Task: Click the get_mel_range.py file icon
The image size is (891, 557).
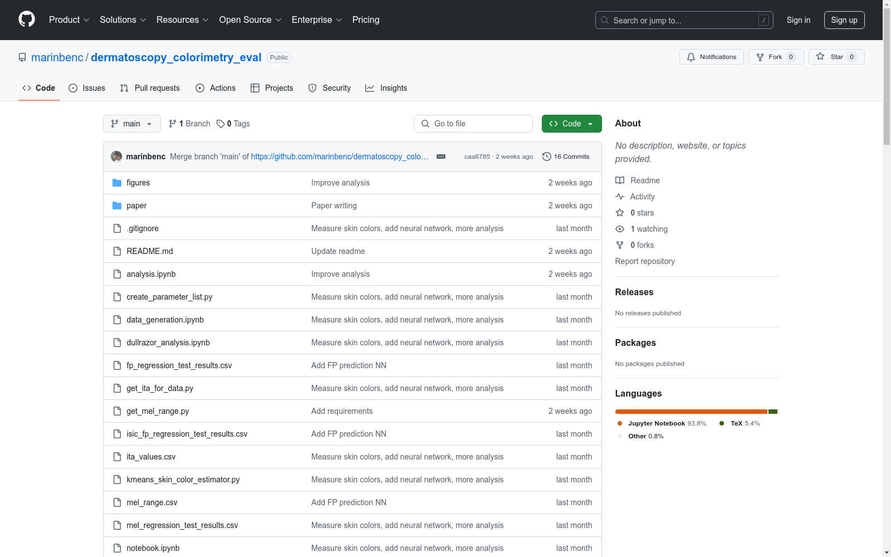Action: click(x=117, y=411)
